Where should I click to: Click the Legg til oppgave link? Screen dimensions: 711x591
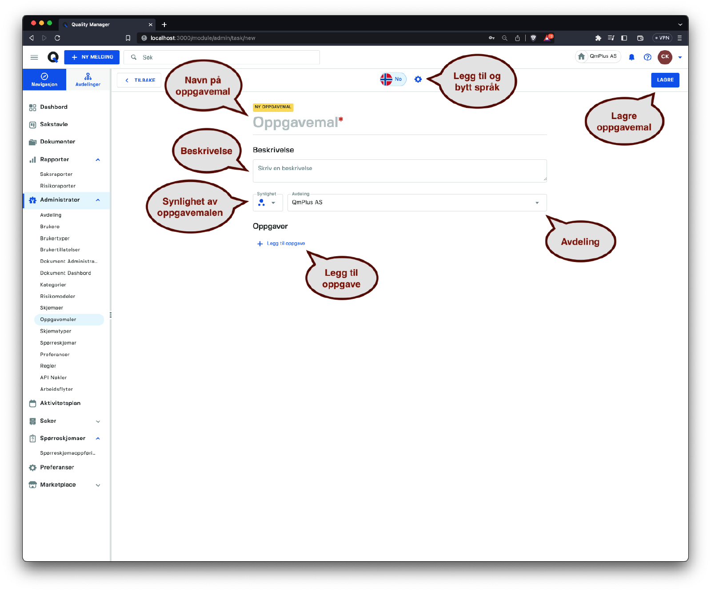point(285,244)
